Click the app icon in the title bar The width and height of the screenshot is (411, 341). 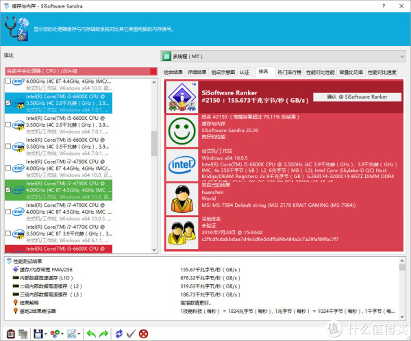point(7,5)
